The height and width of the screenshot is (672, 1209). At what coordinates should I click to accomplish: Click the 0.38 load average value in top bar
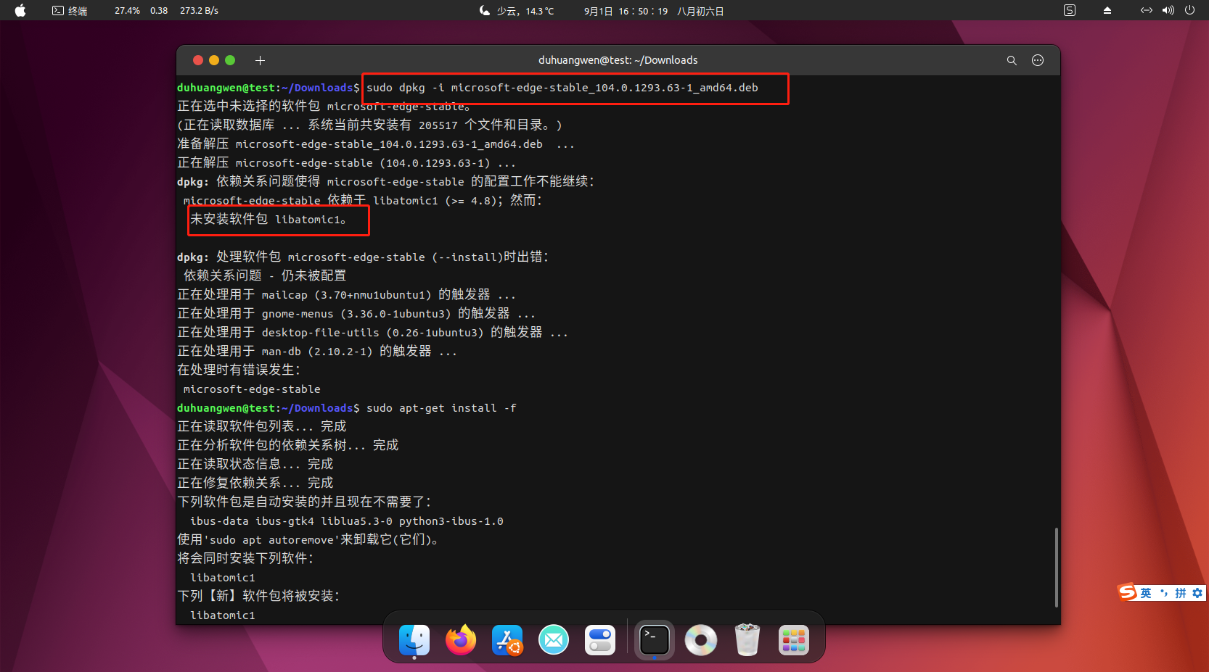(x=159, y=11)
